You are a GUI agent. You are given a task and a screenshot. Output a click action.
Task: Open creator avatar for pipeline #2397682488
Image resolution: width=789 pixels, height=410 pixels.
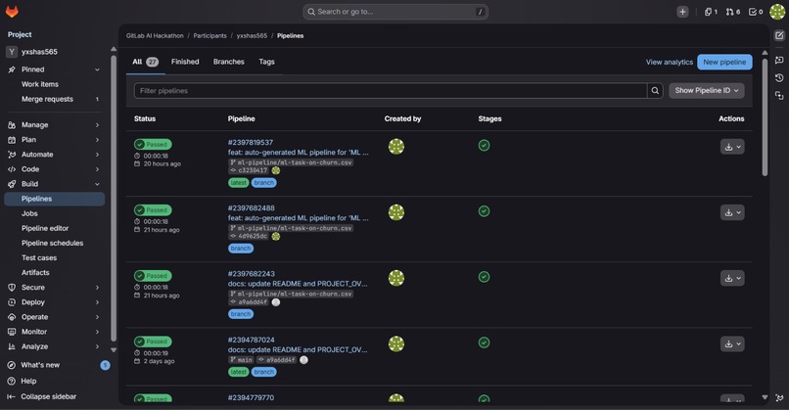point(396,212)
